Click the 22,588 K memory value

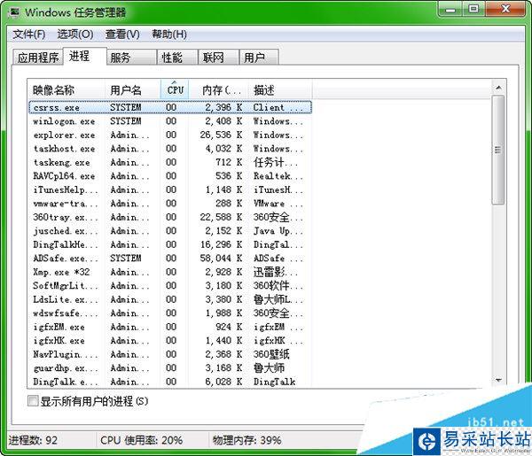click(221, 217)
